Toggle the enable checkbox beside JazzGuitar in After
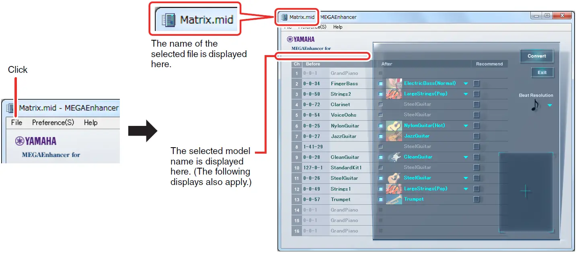This screenshot has height=253, width=577. point(380,136)
